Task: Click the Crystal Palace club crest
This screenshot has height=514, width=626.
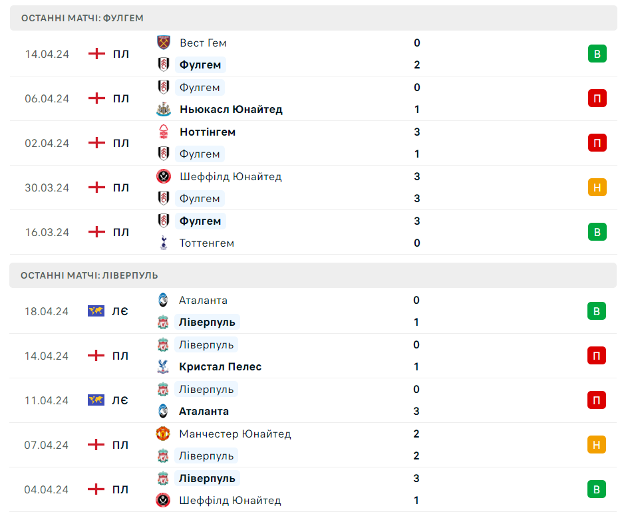Action: (163, 366)
